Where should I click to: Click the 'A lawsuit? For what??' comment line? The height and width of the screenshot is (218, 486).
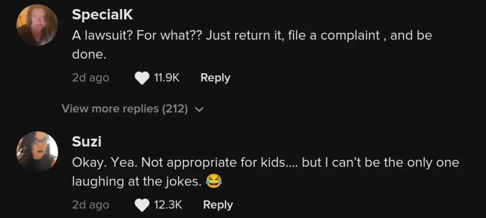click(252, 36)
